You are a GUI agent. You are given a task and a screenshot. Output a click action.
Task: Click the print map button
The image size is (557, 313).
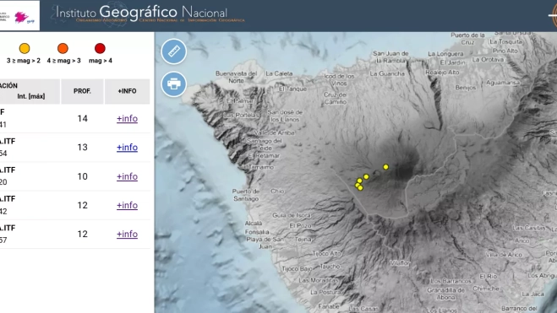click(x=174, y=84)
